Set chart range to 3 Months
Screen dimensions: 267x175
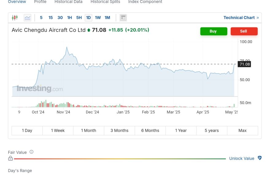coord(119,130)
